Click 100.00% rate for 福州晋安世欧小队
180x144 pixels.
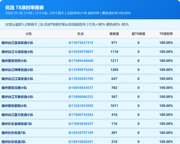tap(166, 61)
